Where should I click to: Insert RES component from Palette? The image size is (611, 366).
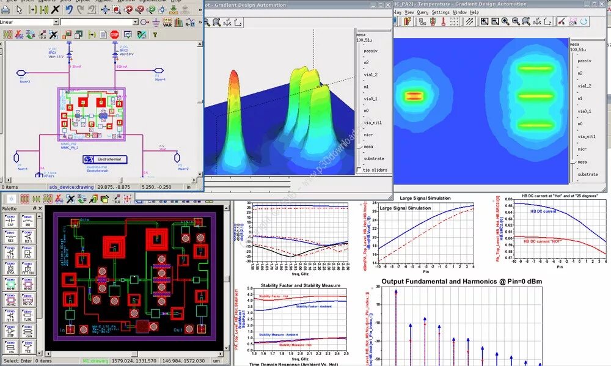pyautogui.click(x=10, y=237)
